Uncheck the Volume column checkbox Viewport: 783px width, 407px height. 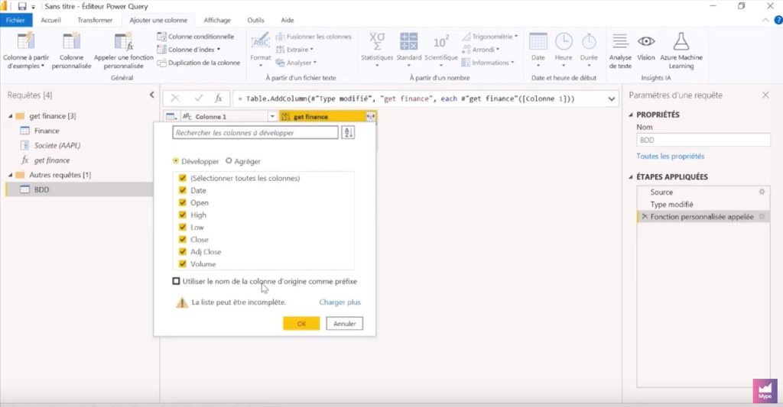tap(183, 264)
